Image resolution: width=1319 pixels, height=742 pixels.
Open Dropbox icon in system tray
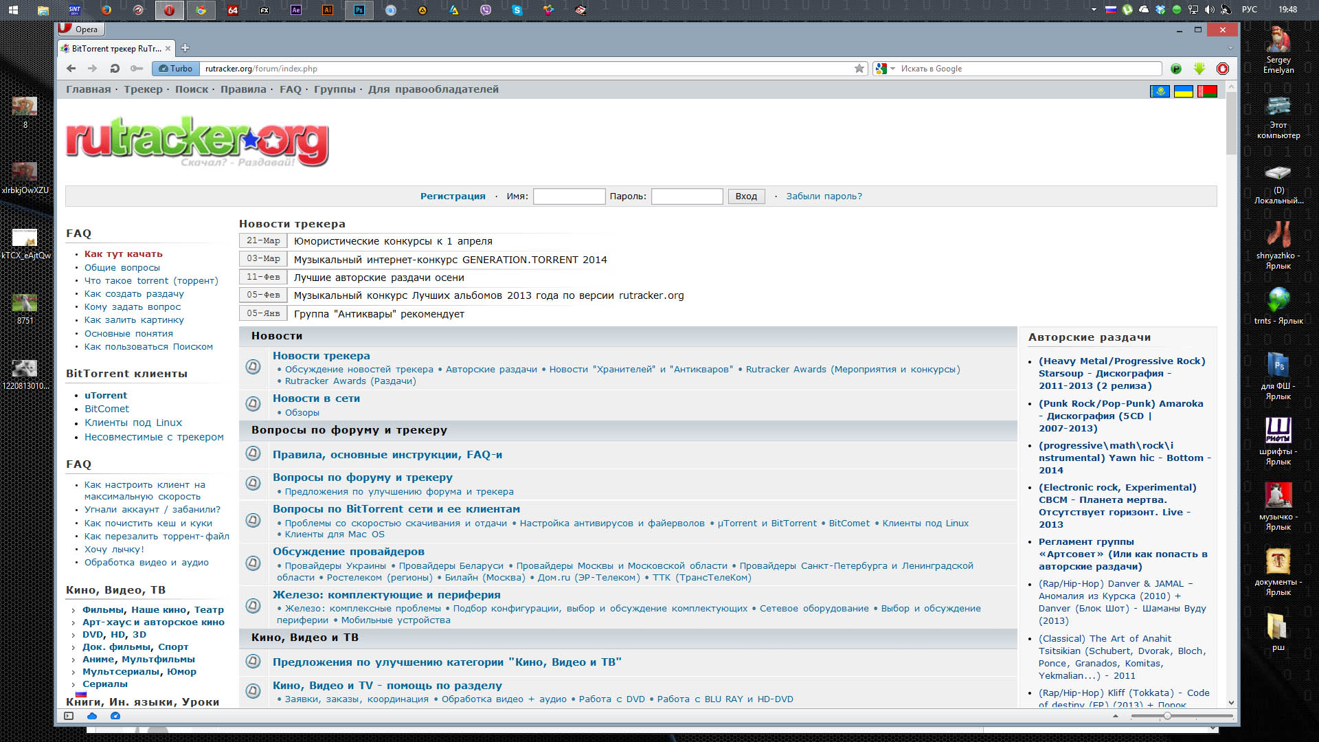(x=1160, y=10)
